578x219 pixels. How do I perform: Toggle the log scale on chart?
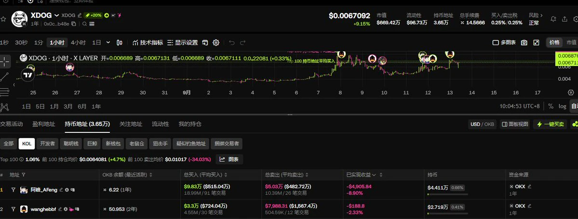point(562,106)
